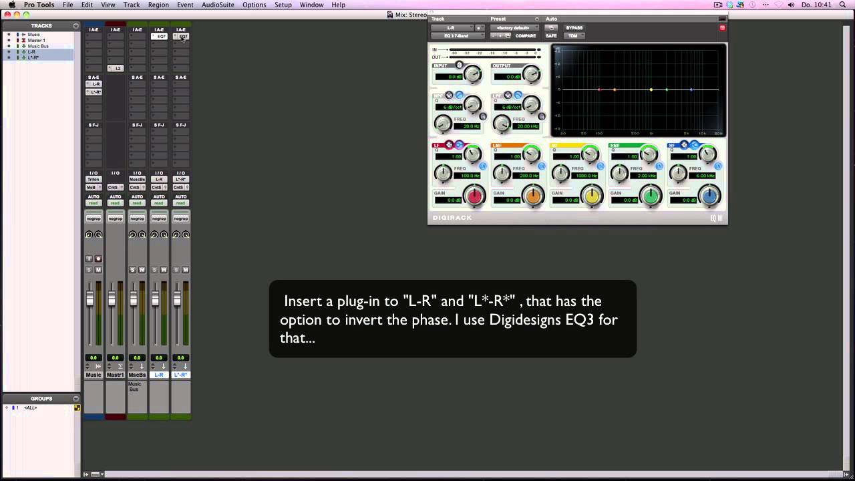The height and width of the screenshot is (481, 855).
Task: Open the Region menu
Action: 158,5
